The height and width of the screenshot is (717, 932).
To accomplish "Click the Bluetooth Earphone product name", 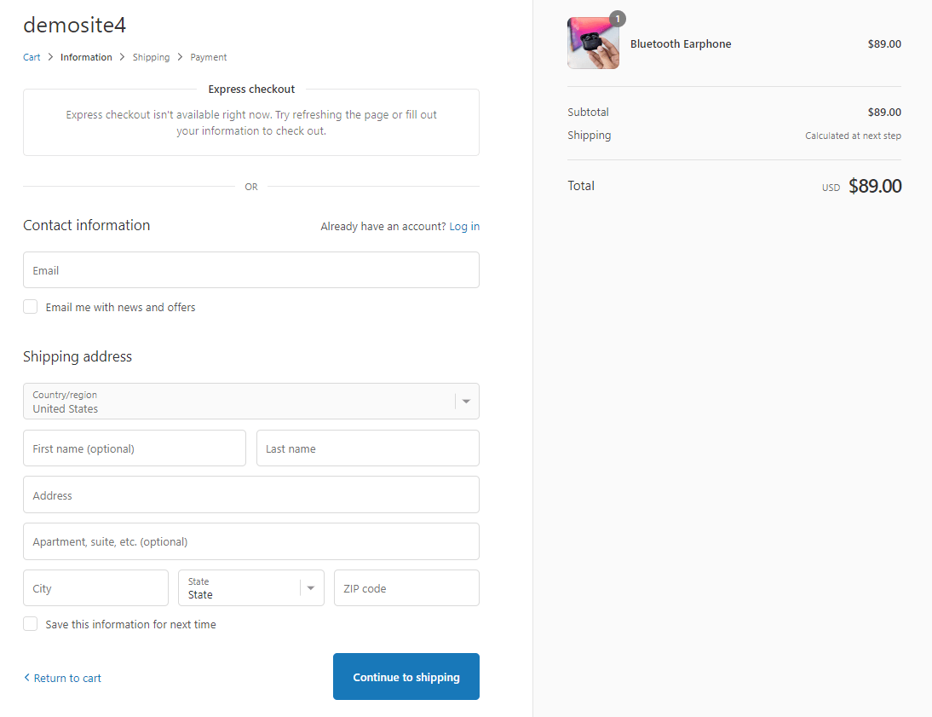I will pos(681,44).
